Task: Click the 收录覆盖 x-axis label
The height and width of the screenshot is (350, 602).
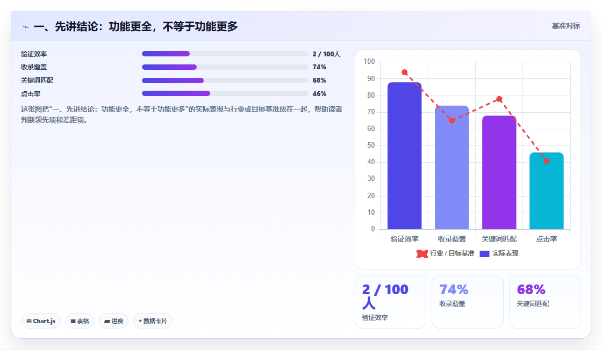Action: tap(452, 239)
